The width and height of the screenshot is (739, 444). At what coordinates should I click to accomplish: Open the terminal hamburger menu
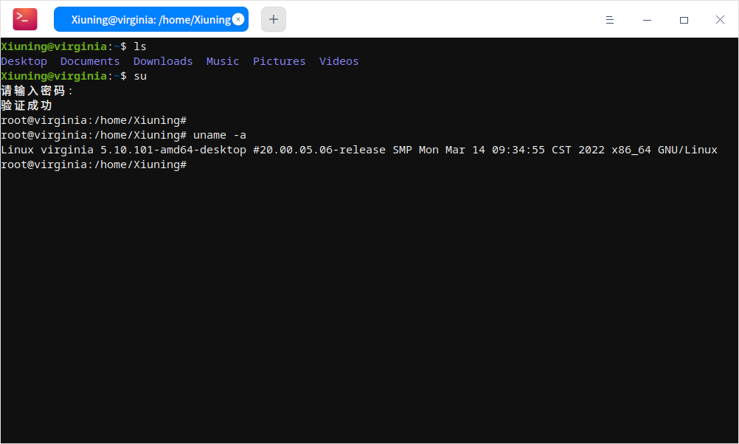[x=610, y=19]
